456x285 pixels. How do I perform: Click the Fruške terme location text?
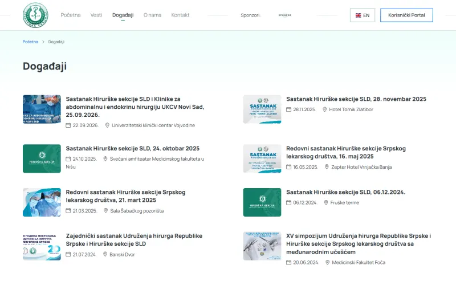click(x=345, y=203)
